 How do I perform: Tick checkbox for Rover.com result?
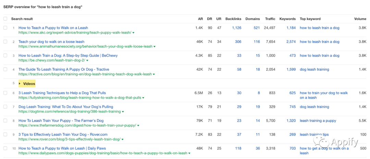click(5, 134)
